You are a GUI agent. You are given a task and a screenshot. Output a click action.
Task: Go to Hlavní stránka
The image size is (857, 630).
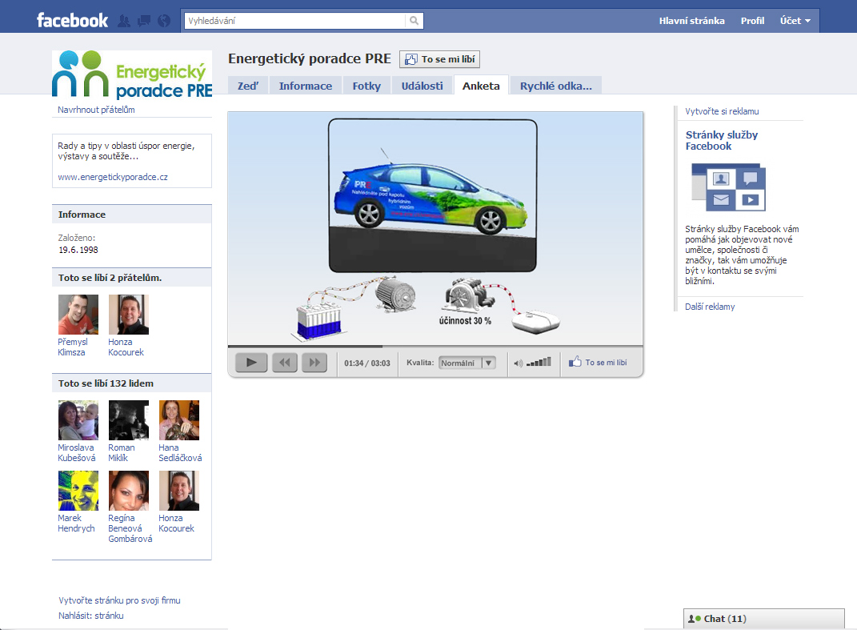point(692,21)
